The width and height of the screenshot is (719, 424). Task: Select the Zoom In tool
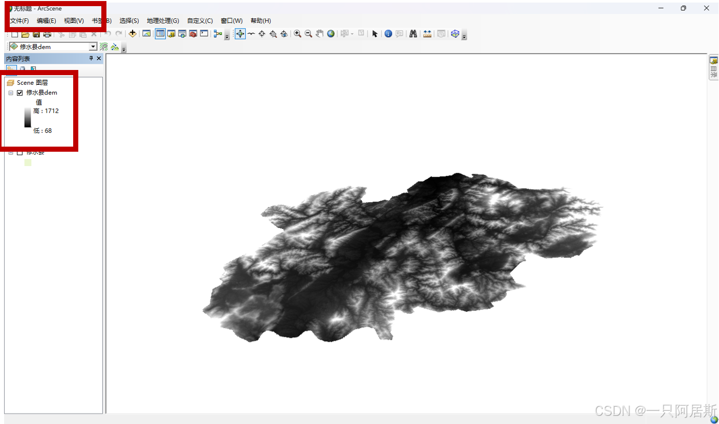click(297, 34)
